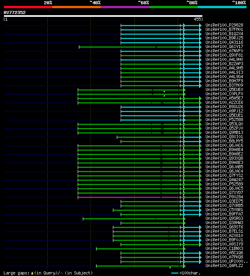250x276 pixels.
Task: Click the cyan ~100% legend segment
Action: point(222,7)
